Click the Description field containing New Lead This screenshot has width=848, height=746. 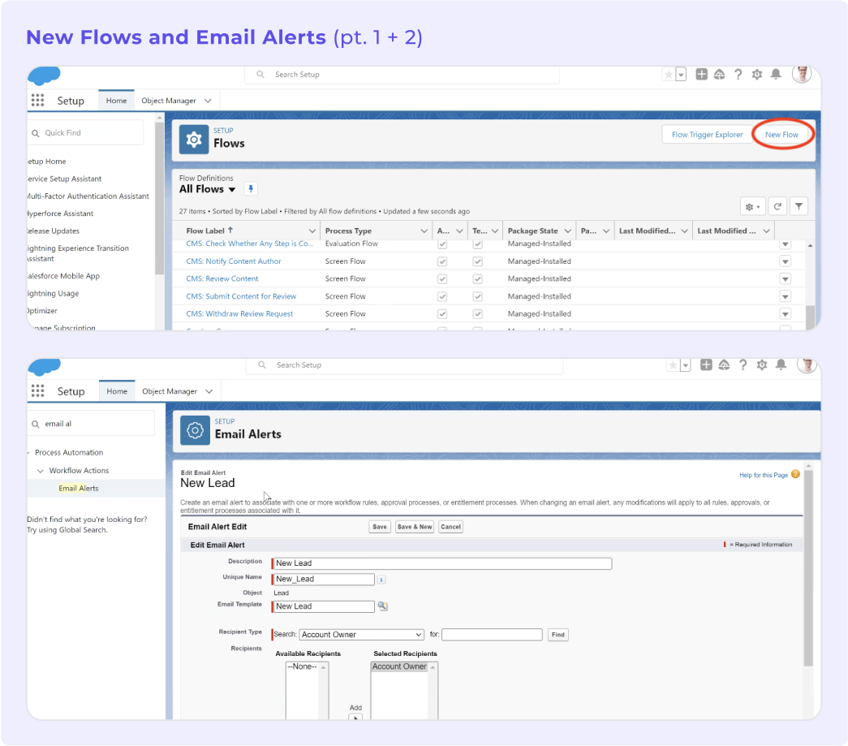coord(442,563)
